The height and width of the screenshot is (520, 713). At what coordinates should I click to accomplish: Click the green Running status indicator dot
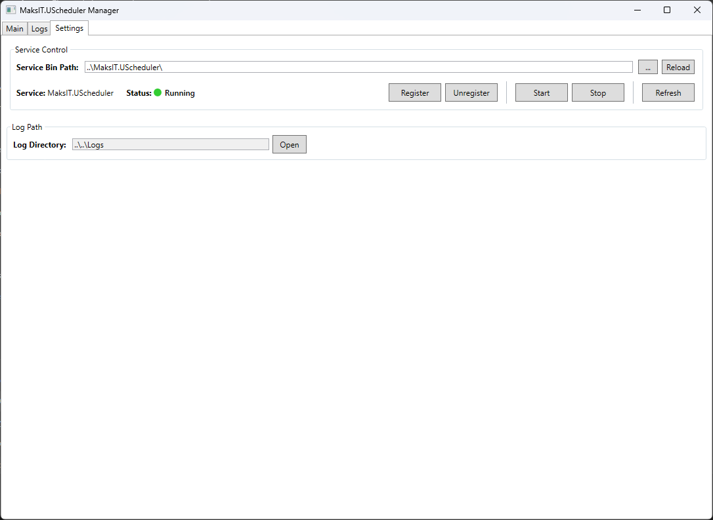point(158,92)
